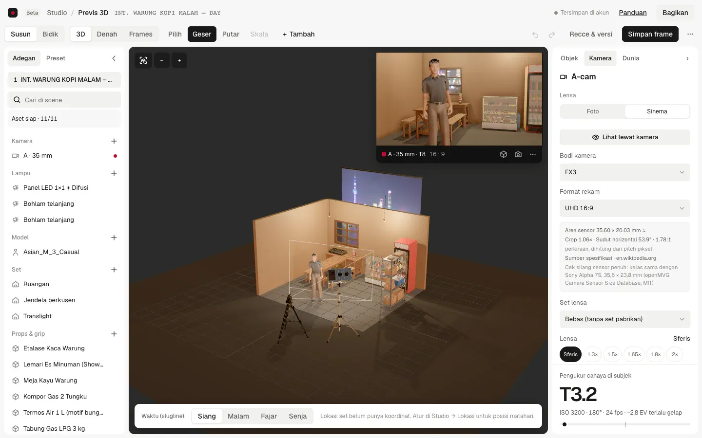702x438 pixels.
Task: Set time of day to Malam
Action: (238, 416)
